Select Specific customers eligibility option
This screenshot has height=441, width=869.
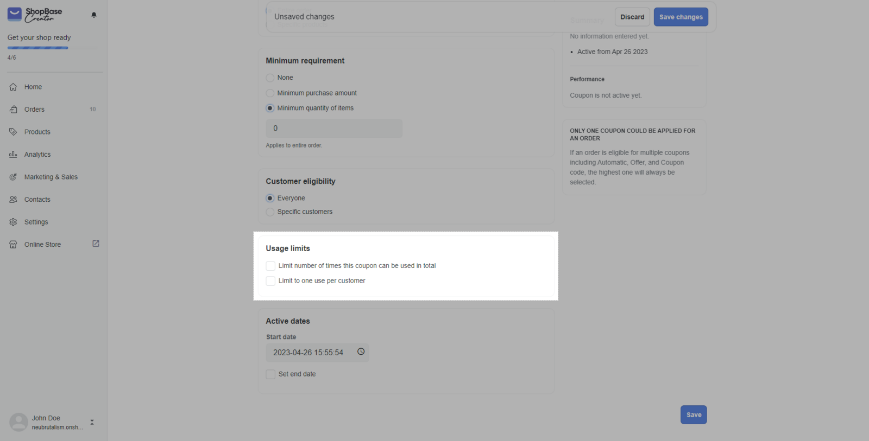pos(270,212)
